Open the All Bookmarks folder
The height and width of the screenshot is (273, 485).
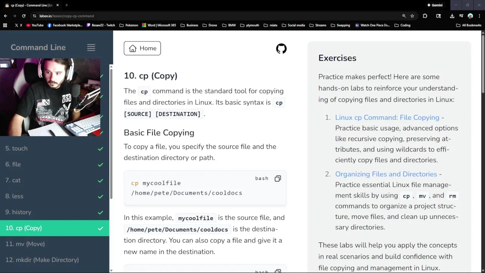pos(469,25)
